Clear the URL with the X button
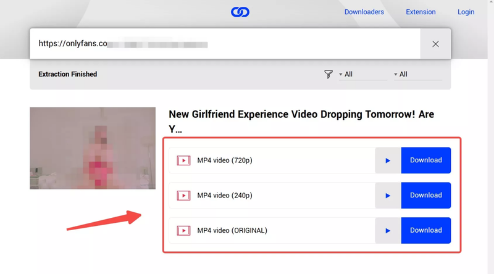 point(435,44)
